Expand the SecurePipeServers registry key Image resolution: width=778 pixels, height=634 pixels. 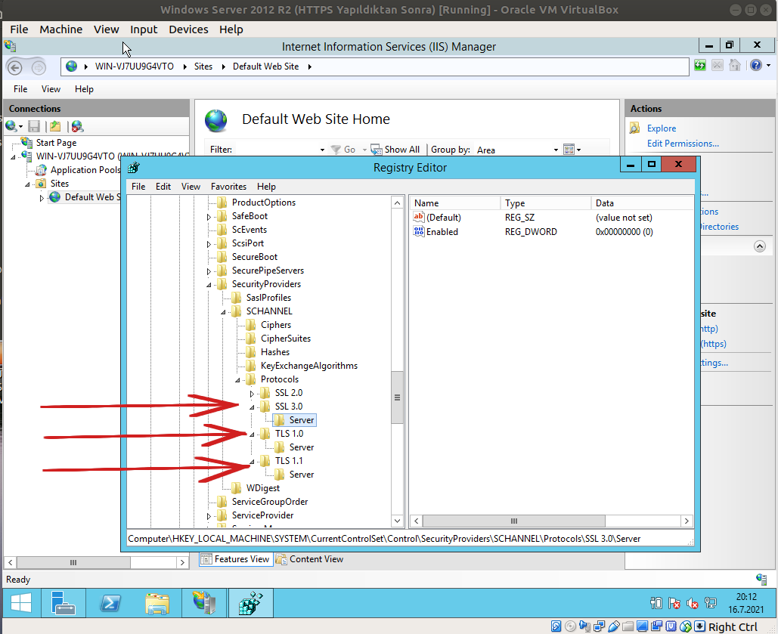(x=209, y=271)
